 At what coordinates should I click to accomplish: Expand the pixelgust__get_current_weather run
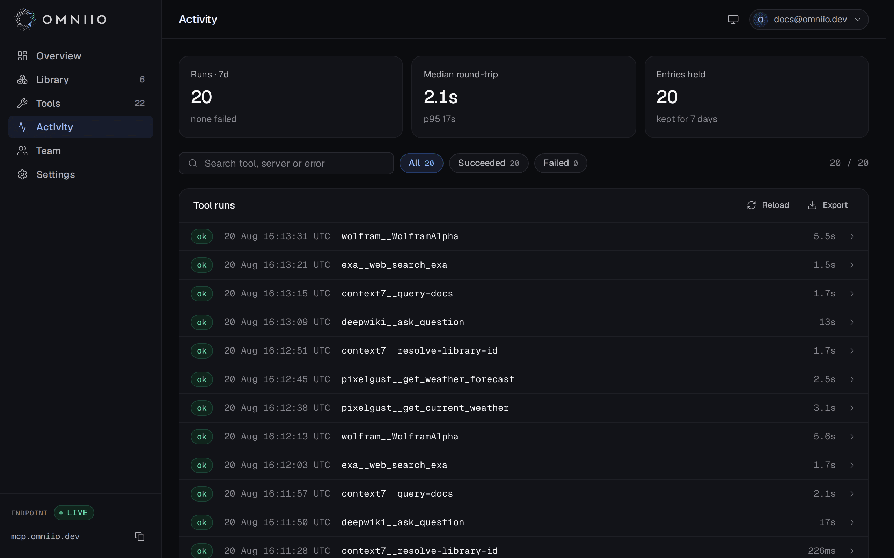point(523,408)
